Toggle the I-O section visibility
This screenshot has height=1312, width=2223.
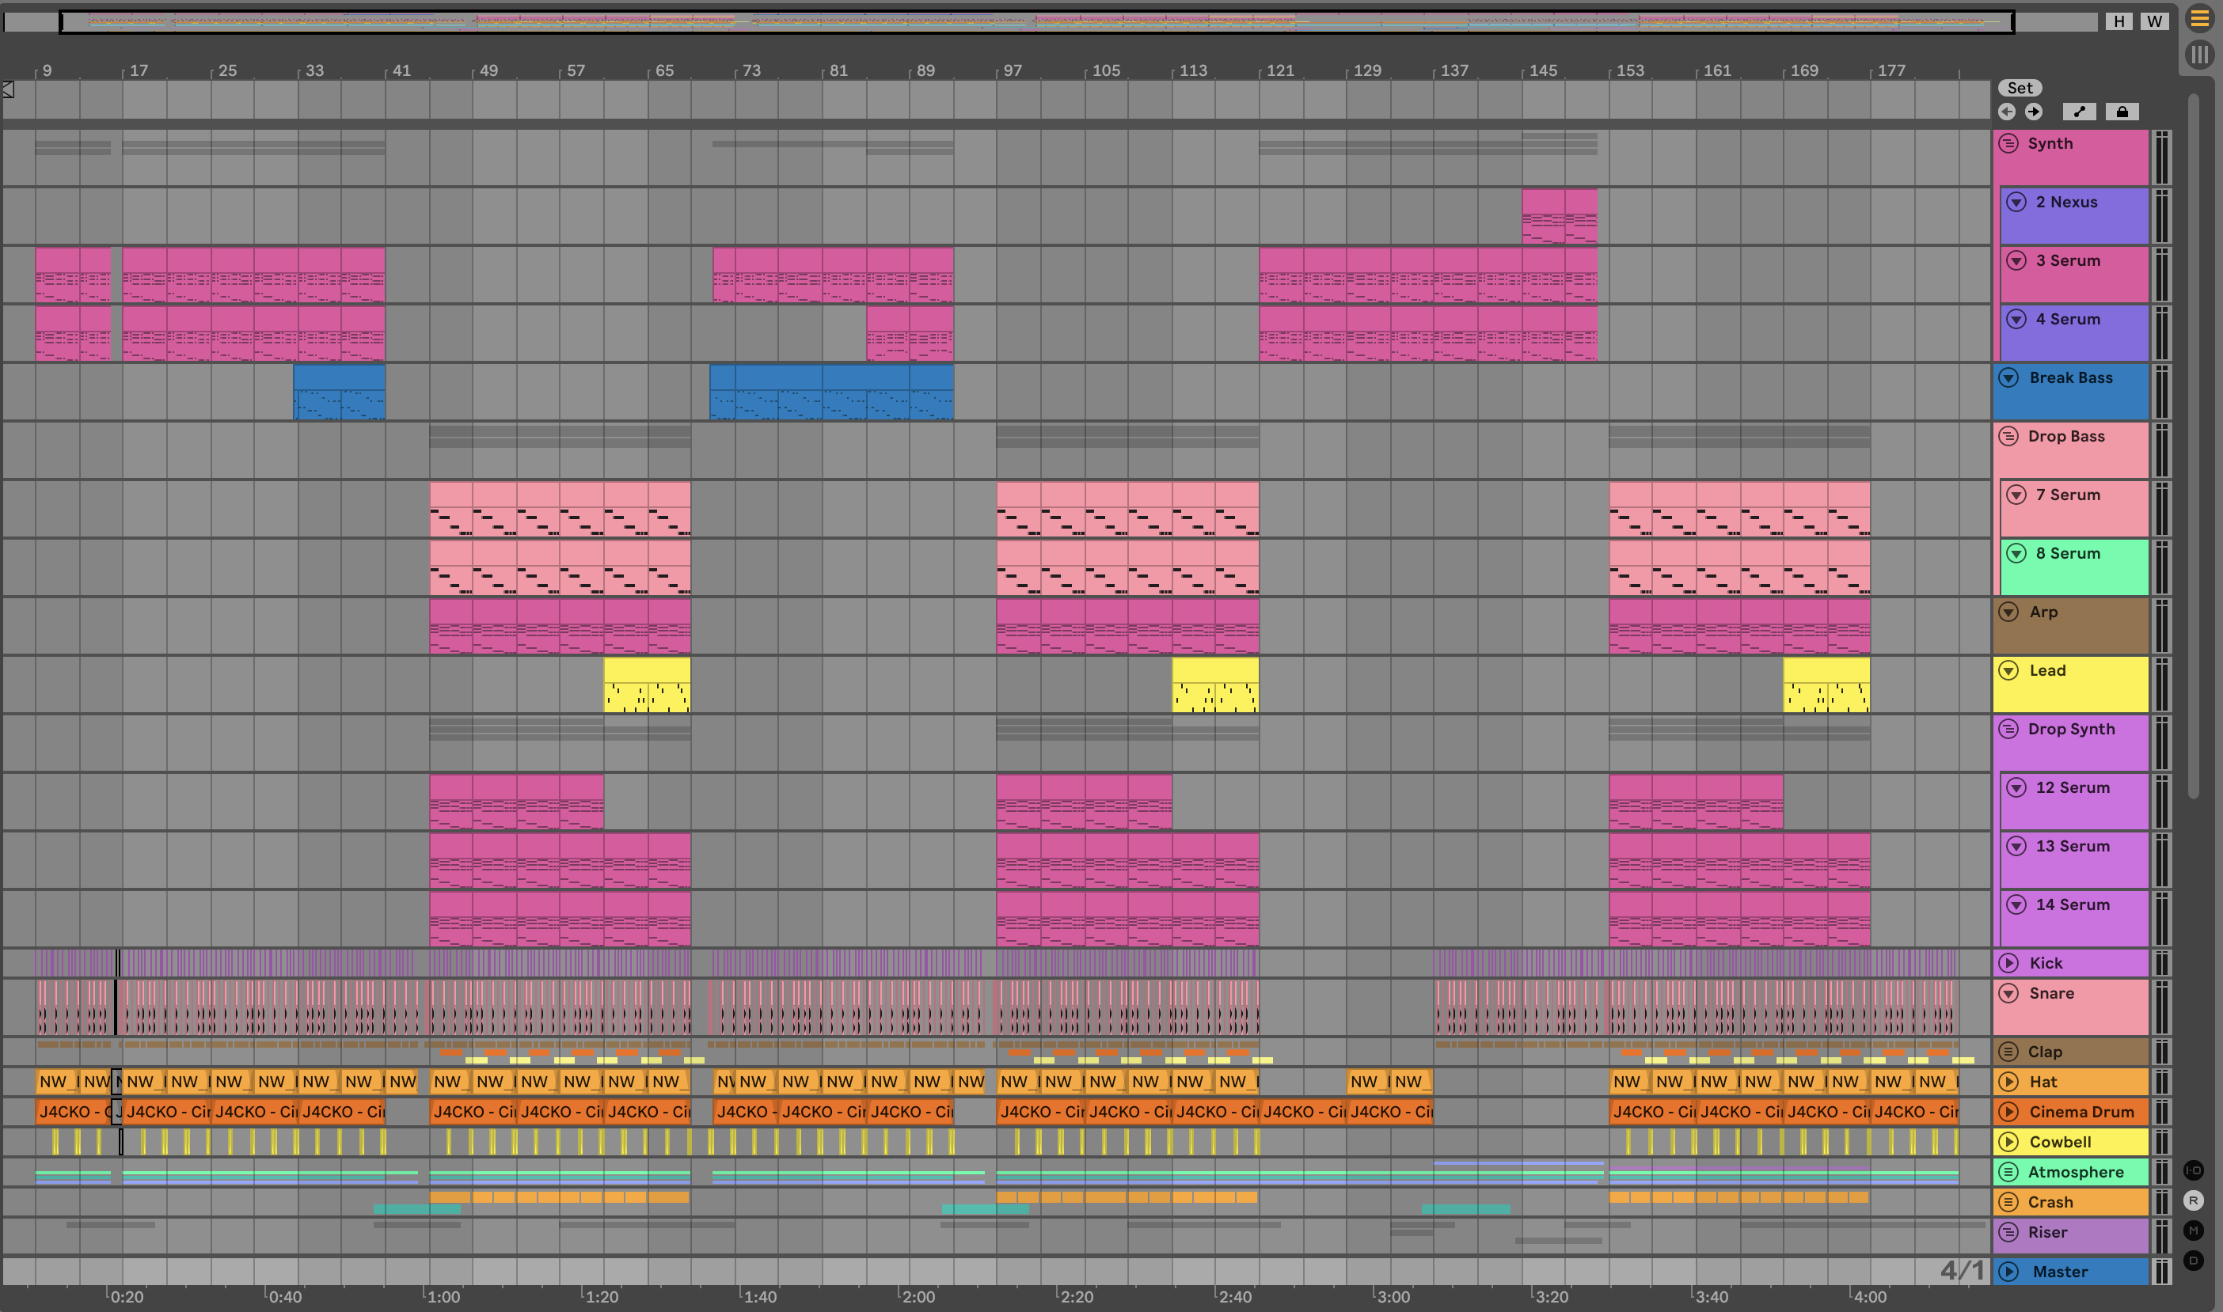tap(2193, 1170)
